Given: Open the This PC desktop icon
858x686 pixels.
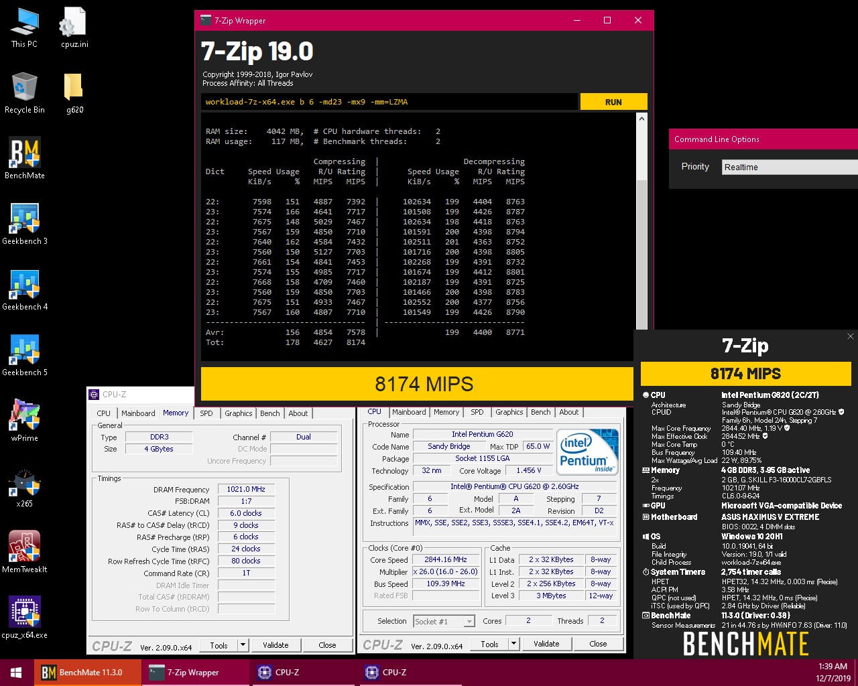Looking at the screenshot, I should tap(24, 27).
